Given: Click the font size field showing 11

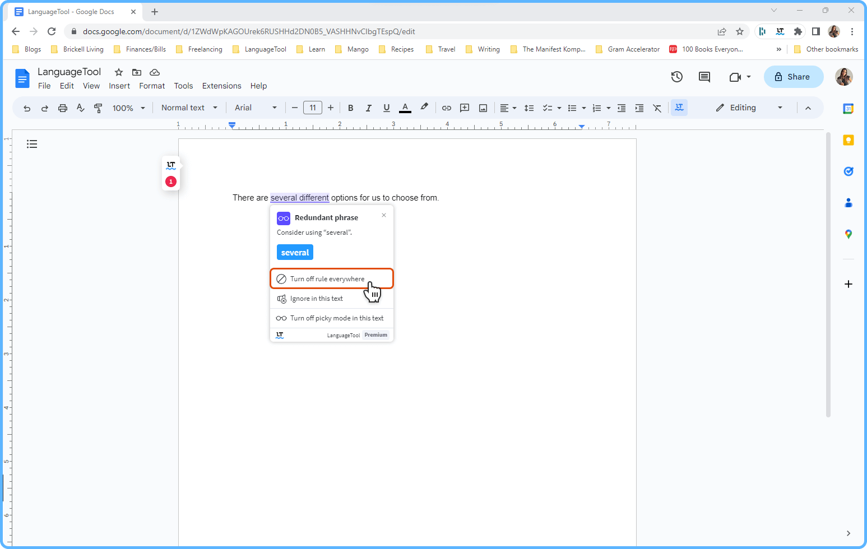Looking at the screenshot, I should [x=313, y=108].
